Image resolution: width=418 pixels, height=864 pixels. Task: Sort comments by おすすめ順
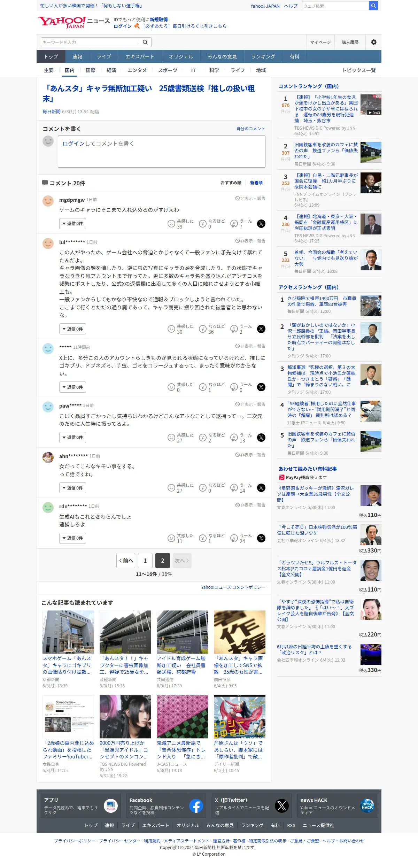[x=231, y=183]
